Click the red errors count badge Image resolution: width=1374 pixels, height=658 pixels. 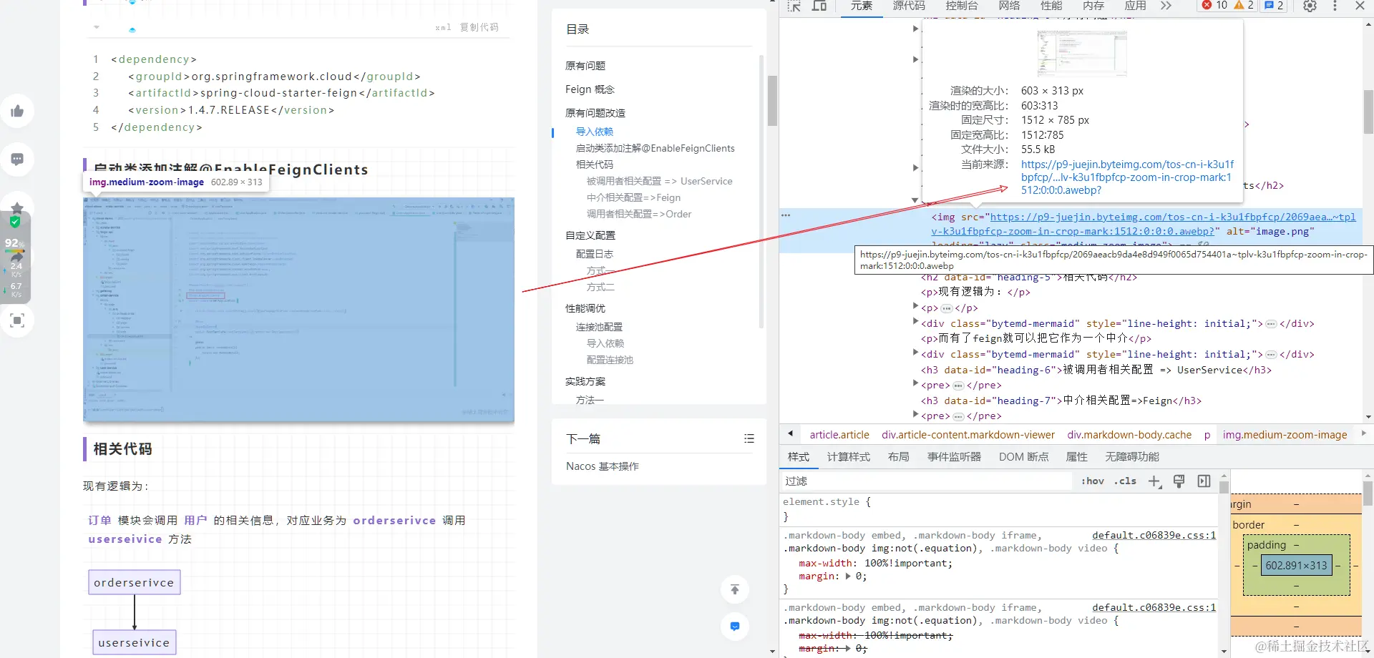point(1214,5)
